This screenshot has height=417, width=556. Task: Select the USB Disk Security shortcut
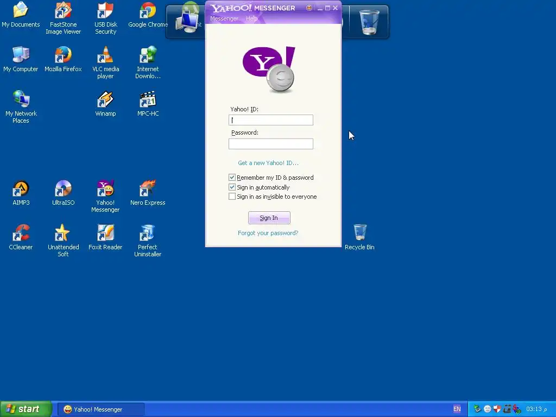105,18
